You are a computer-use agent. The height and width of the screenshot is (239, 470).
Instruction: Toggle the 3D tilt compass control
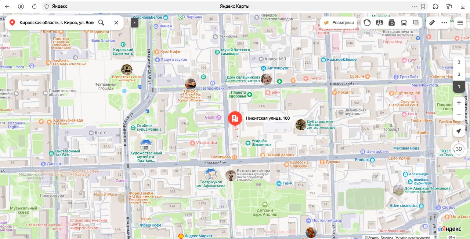pos(459,149)
